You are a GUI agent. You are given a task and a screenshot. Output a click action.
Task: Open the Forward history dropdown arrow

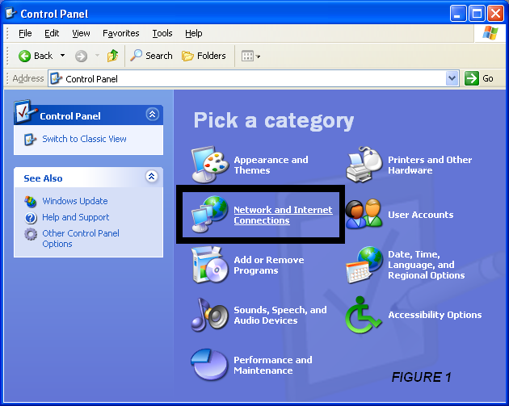click(97, 56)
